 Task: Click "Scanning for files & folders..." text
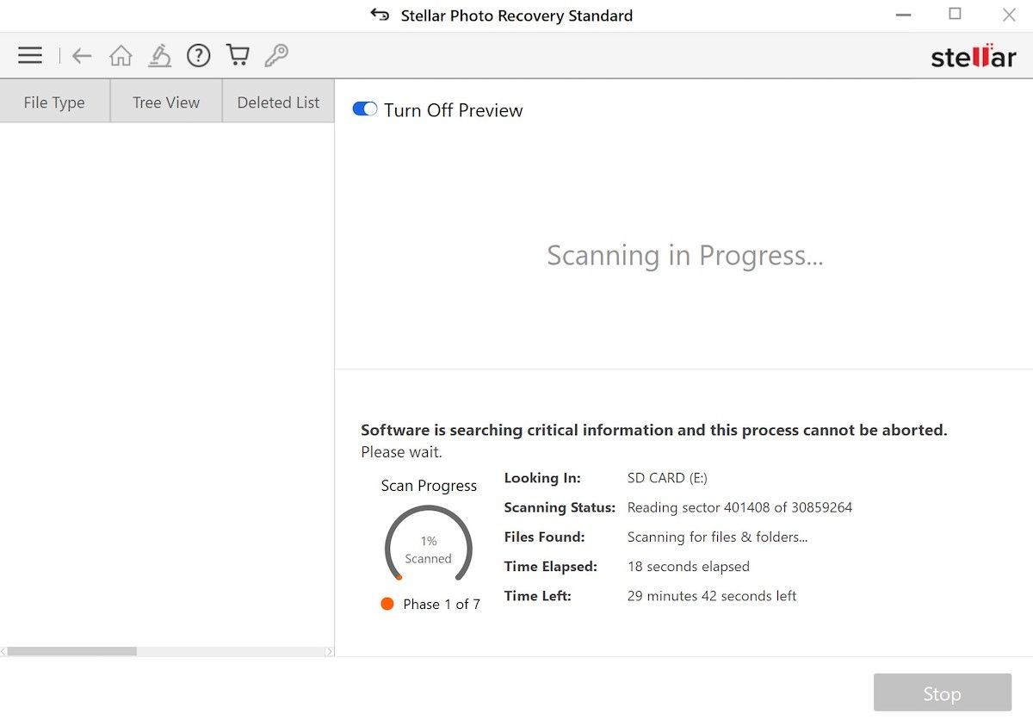coord(718,537)
